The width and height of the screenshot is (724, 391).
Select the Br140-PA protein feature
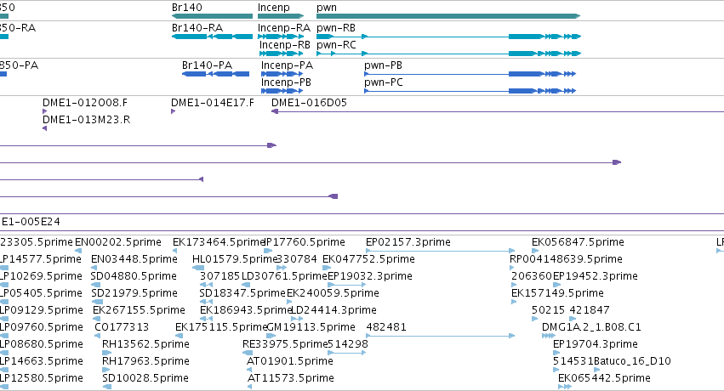point(215,74)
